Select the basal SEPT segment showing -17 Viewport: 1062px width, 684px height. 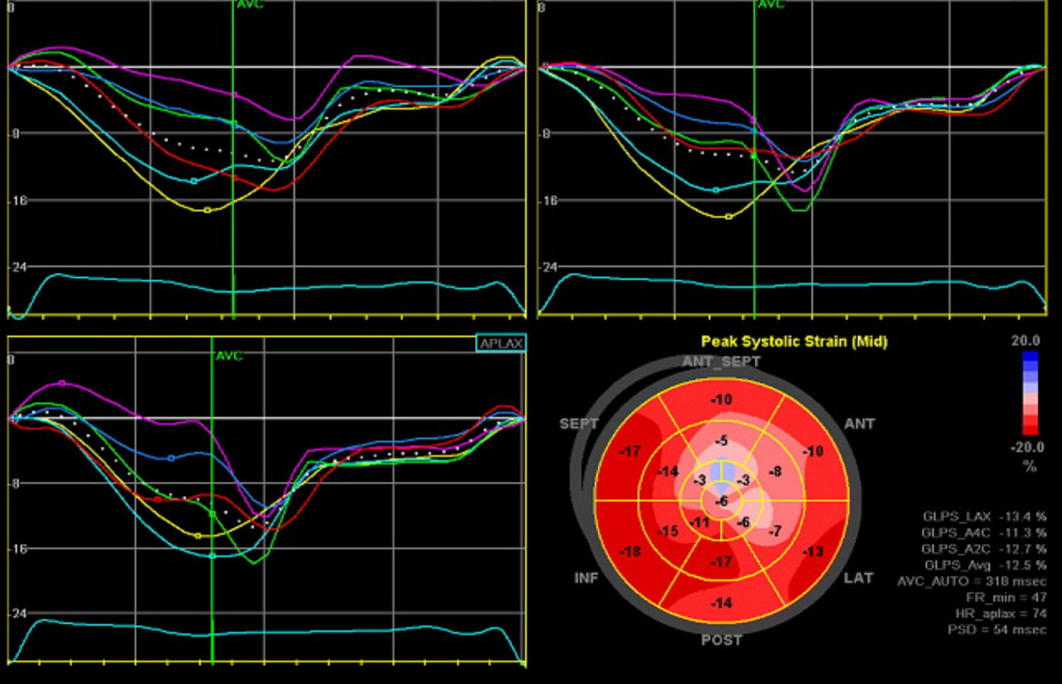point(629,451)
